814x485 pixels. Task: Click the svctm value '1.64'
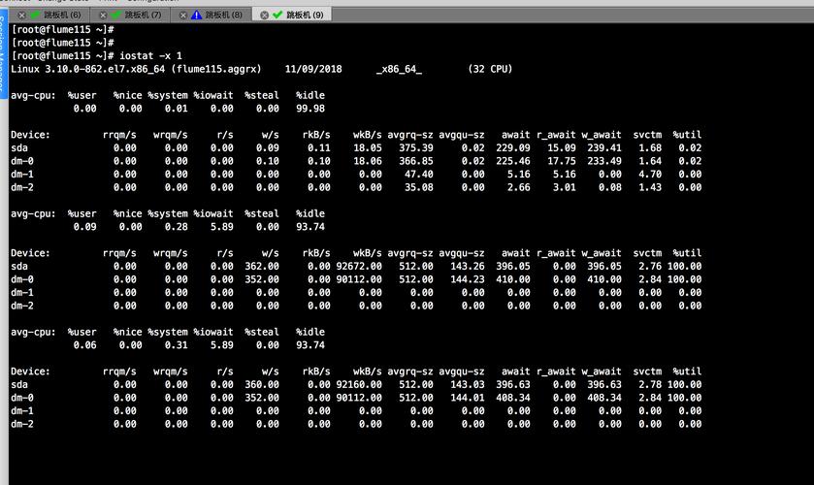pos(650,161)
